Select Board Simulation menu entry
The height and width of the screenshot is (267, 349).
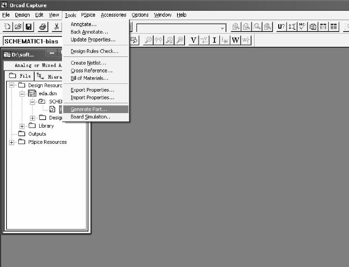[x=96, y=117]
